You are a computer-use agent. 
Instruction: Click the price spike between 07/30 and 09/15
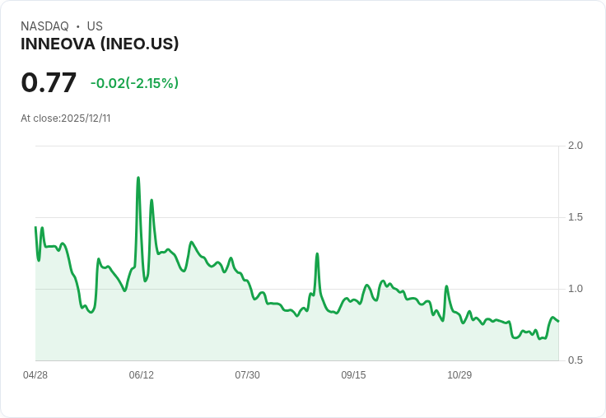[317, 254]
